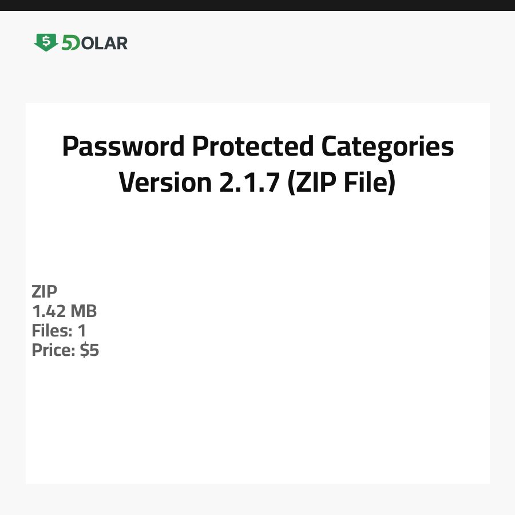Click the "Price: $5" line

tap(65, 350)
